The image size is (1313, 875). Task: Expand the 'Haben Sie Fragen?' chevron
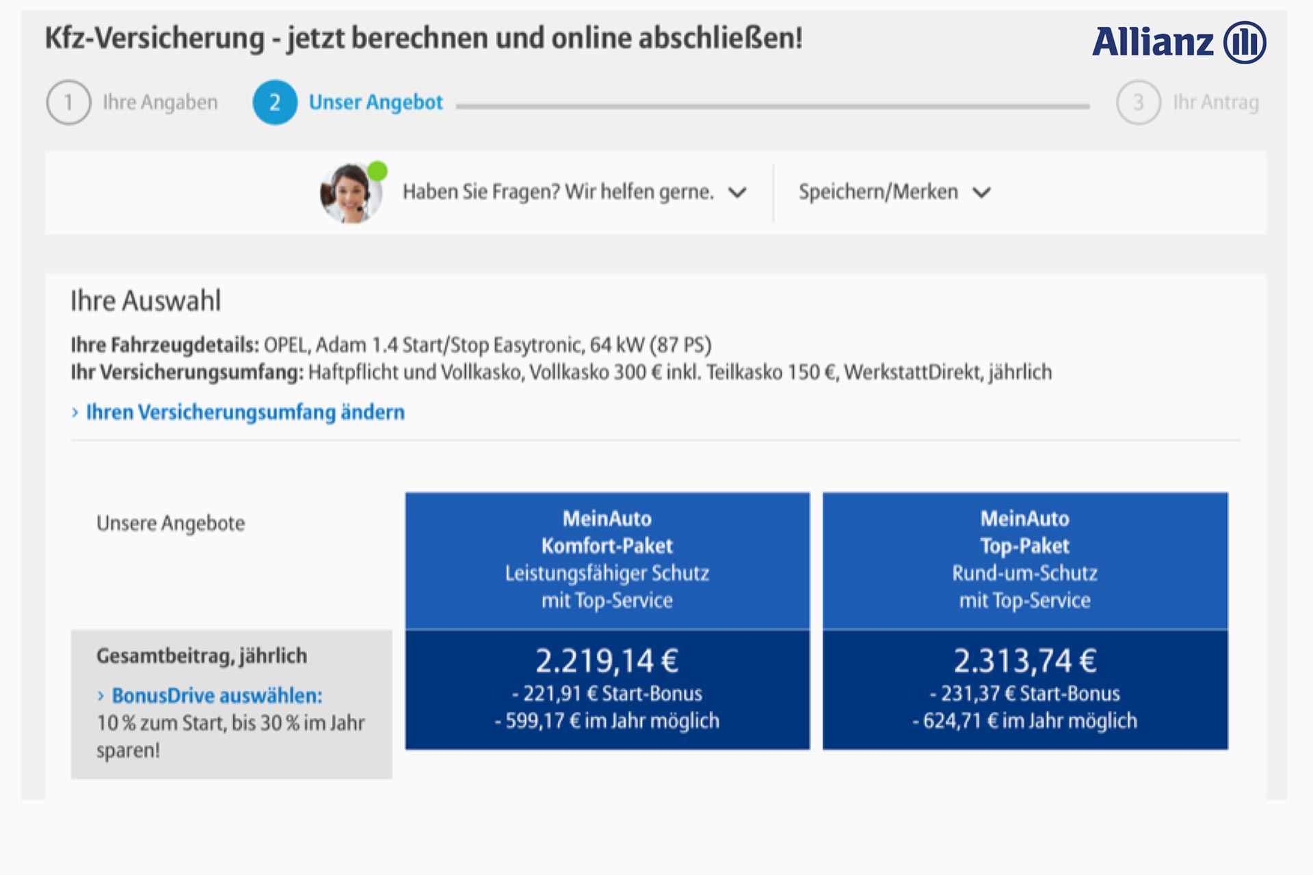pyautogui.click(x=737, y=193)
